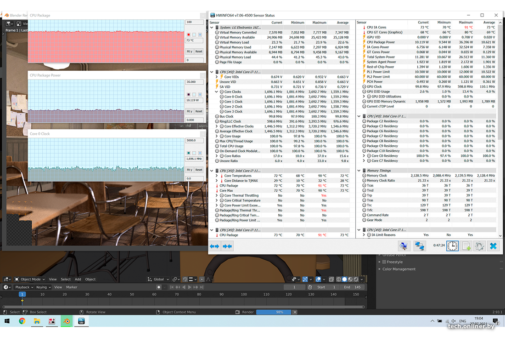Click the HWiNFO expand columns arrows button
Image resolution: width=505 pixels, height=337 pixels.
[x=214, y=246]
